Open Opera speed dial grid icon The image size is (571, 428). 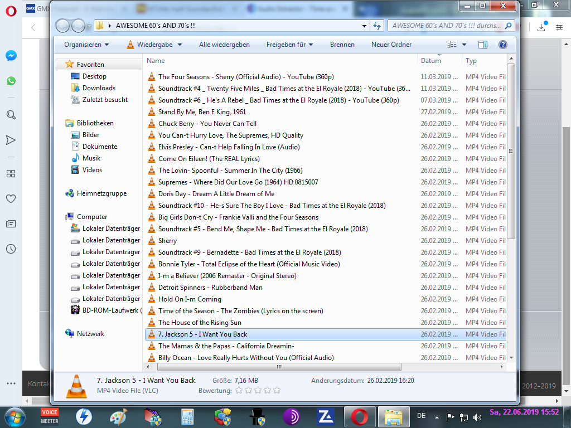click(11, 174)
